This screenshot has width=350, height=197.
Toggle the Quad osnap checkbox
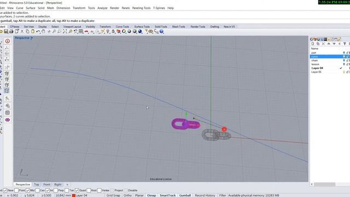(x=77, y=190)
